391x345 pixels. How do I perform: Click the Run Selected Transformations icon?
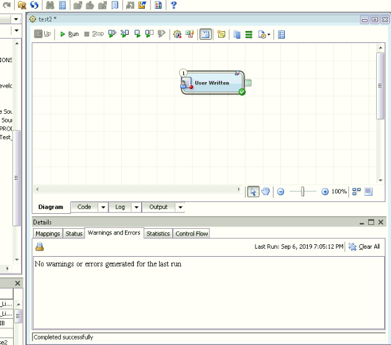(113, 34)
